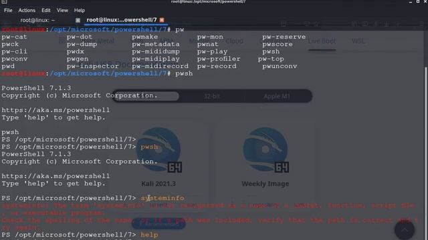This screenshot has width=428, height=240.
Task: Click the 'pwmake' completion entry
Action: point(145,37)
